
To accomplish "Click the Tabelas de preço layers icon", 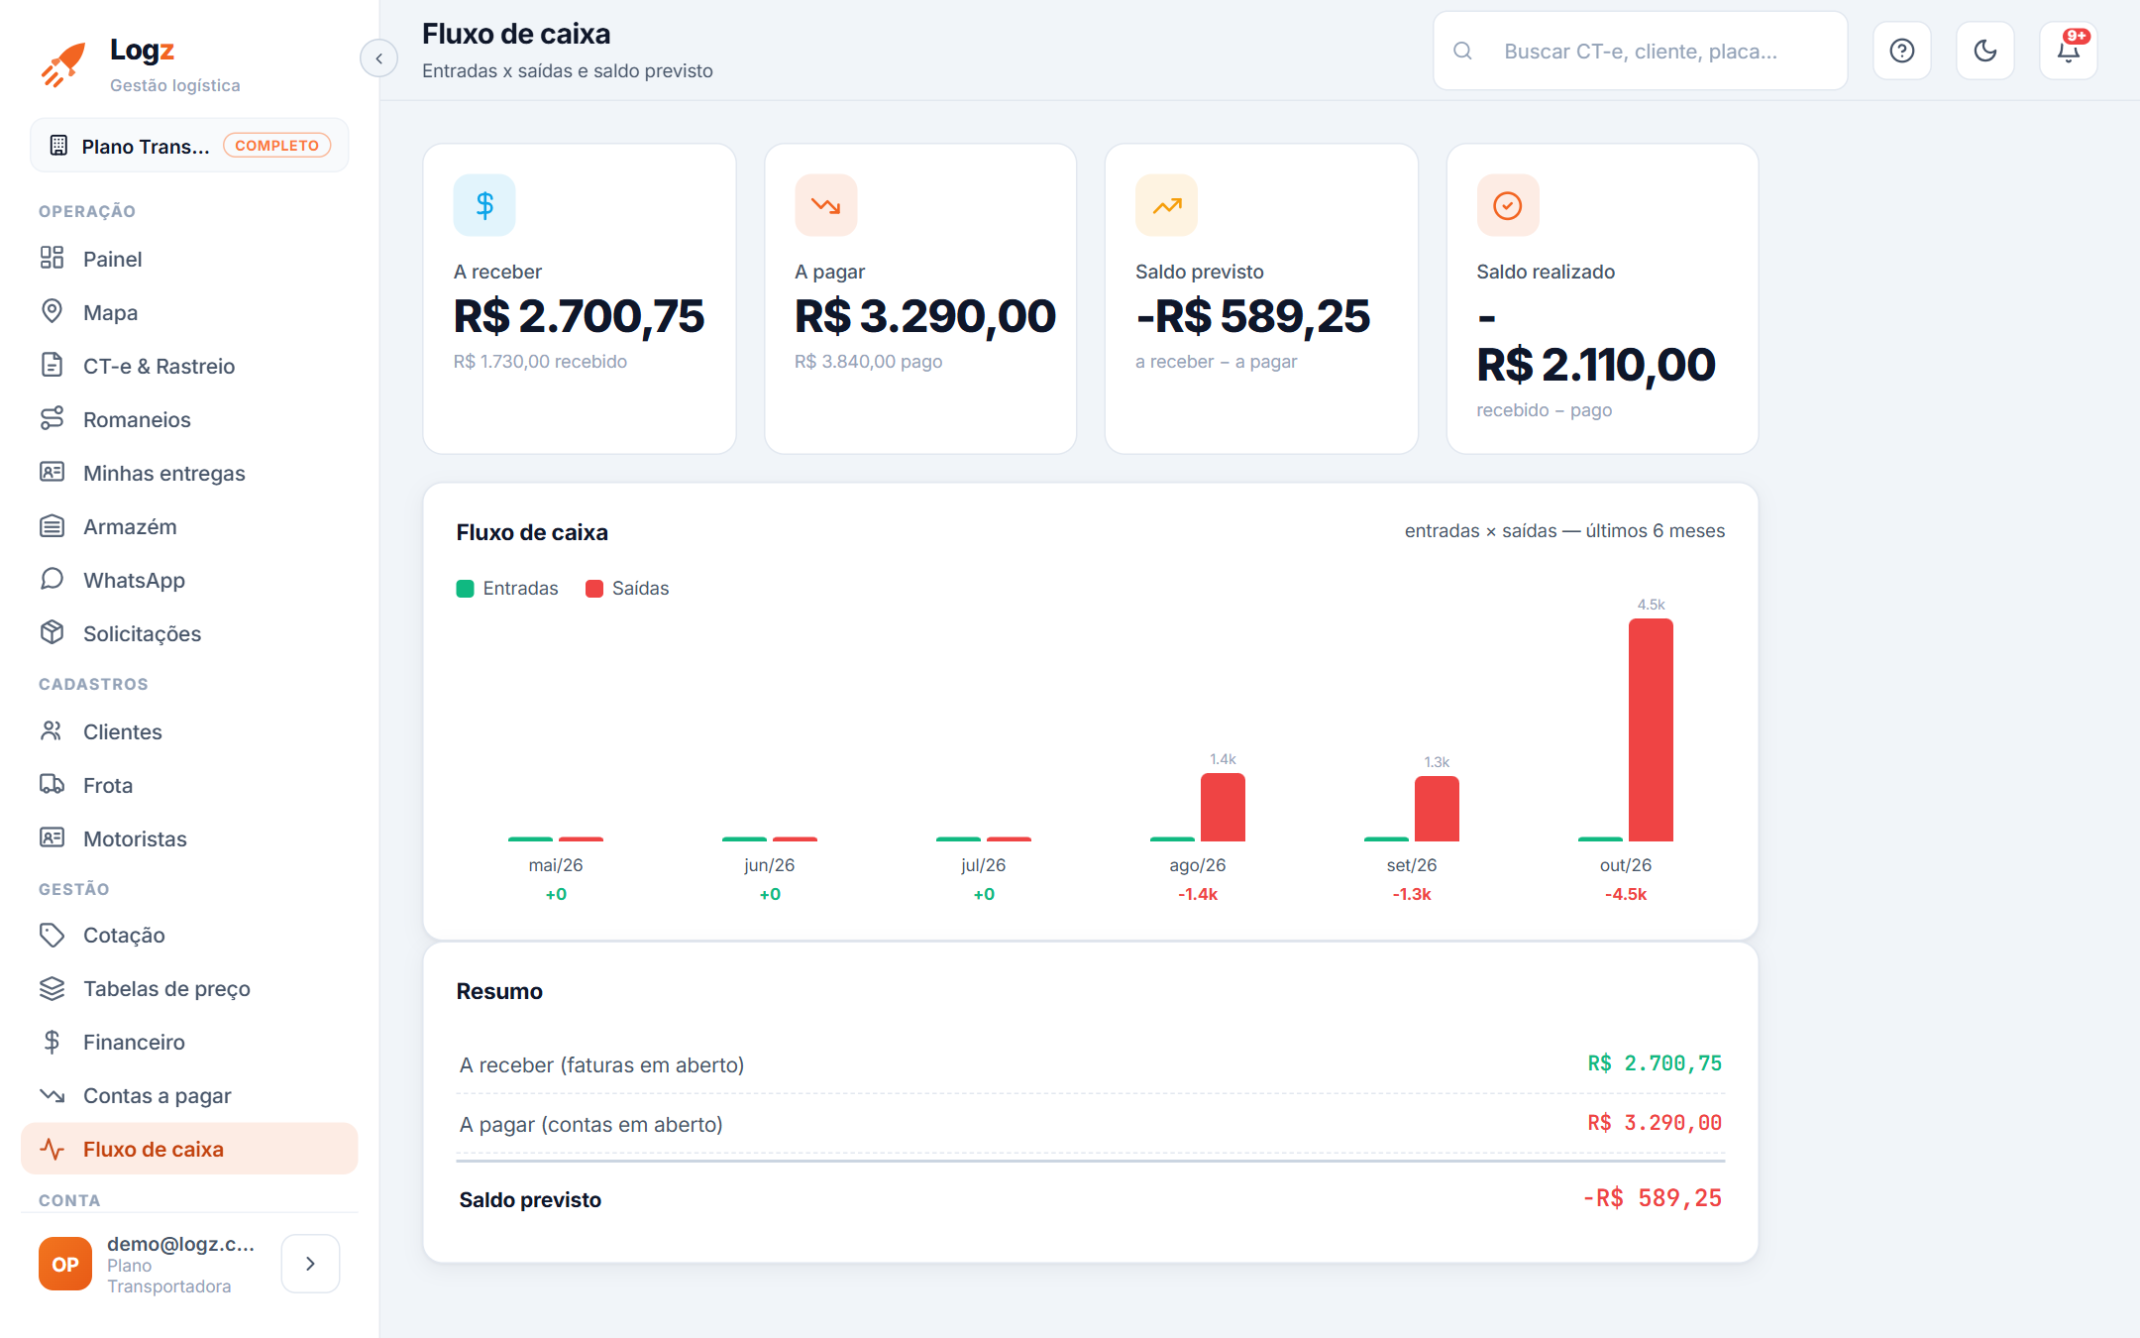I will 53,987.
